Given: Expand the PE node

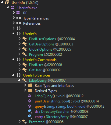Looking at the screenshot, I should coord(14,13).
